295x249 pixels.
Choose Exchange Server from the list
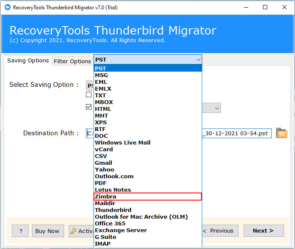[x=147, y=230]
